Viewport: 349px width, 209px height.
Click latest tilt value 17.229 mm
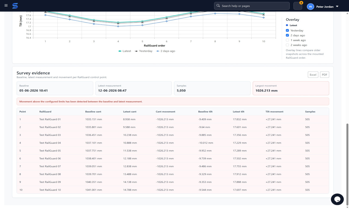240,143
